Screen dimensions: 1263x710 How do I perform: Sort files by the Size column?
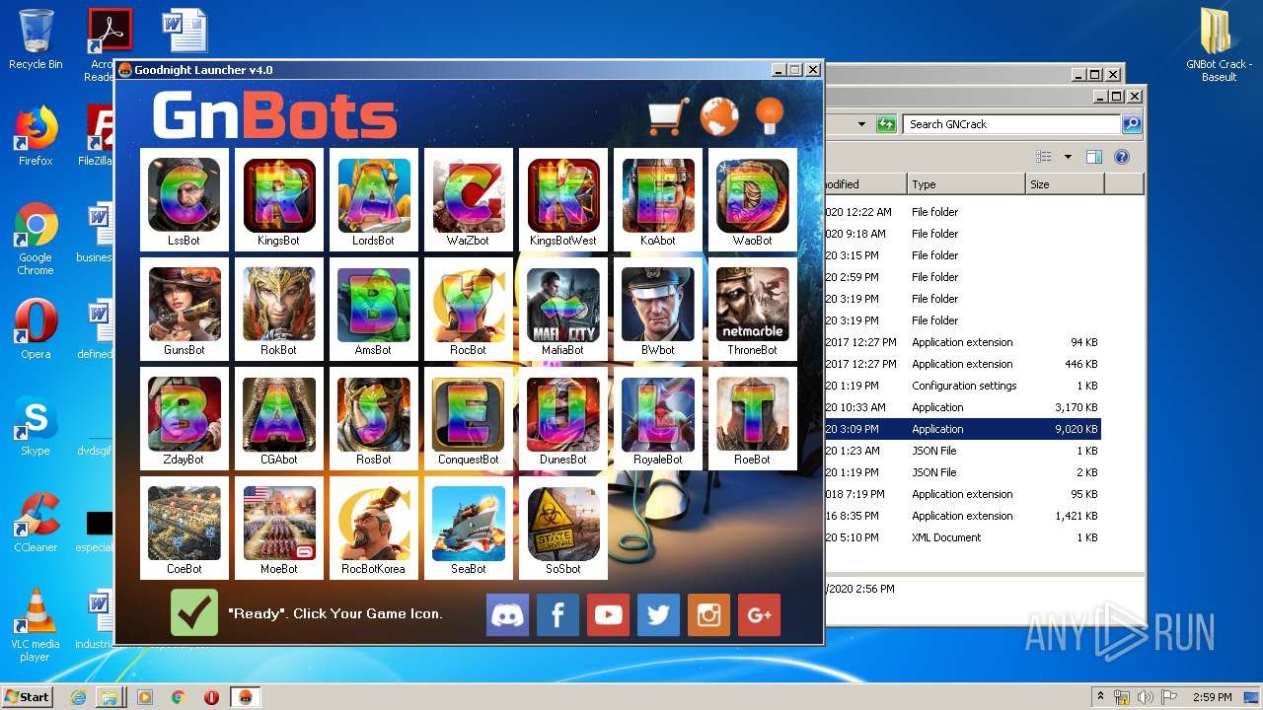(x=1065, y=184)
